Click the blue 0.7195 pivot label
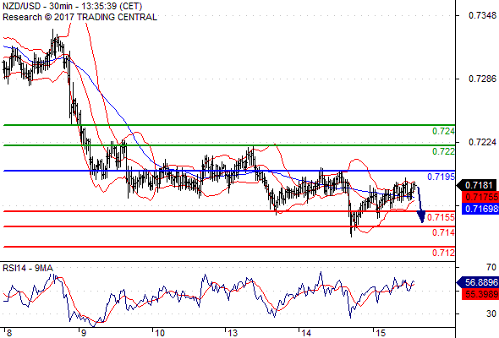Screen dimensions: 499x338 [x=441, y=177]
